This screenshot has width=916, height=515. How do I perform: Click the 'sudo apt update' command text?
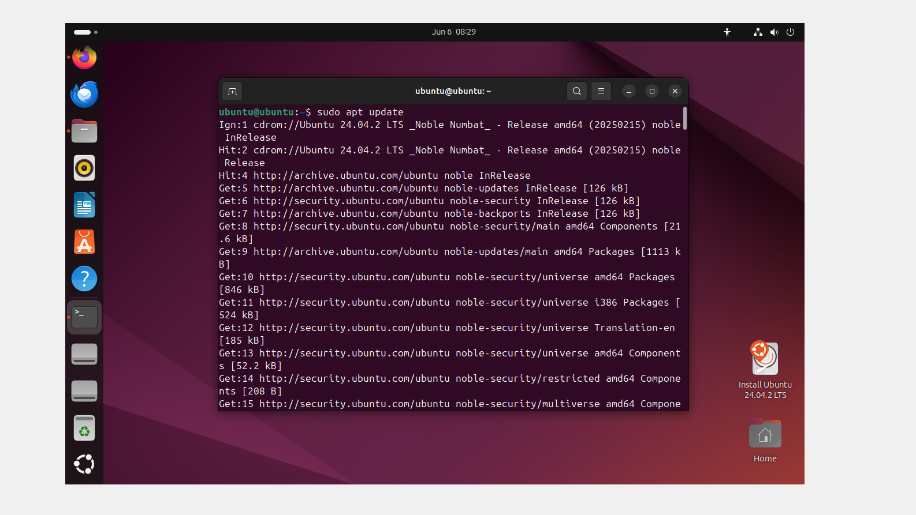(360, 112)
